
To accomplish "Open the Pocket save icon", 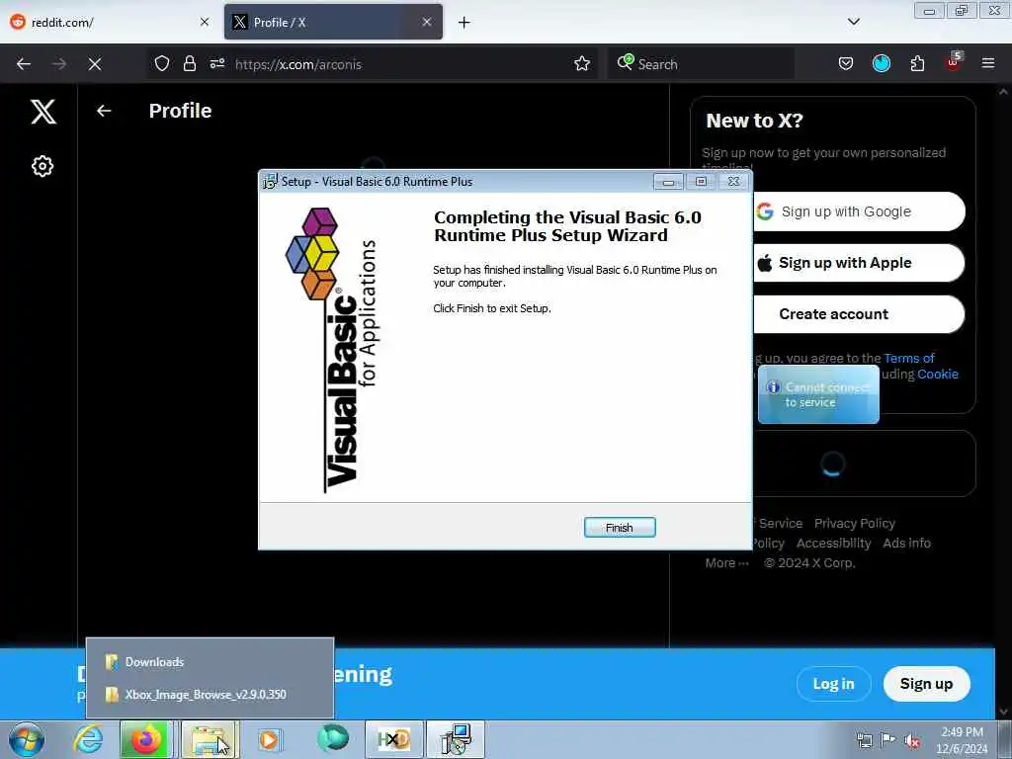I will 846,64.
